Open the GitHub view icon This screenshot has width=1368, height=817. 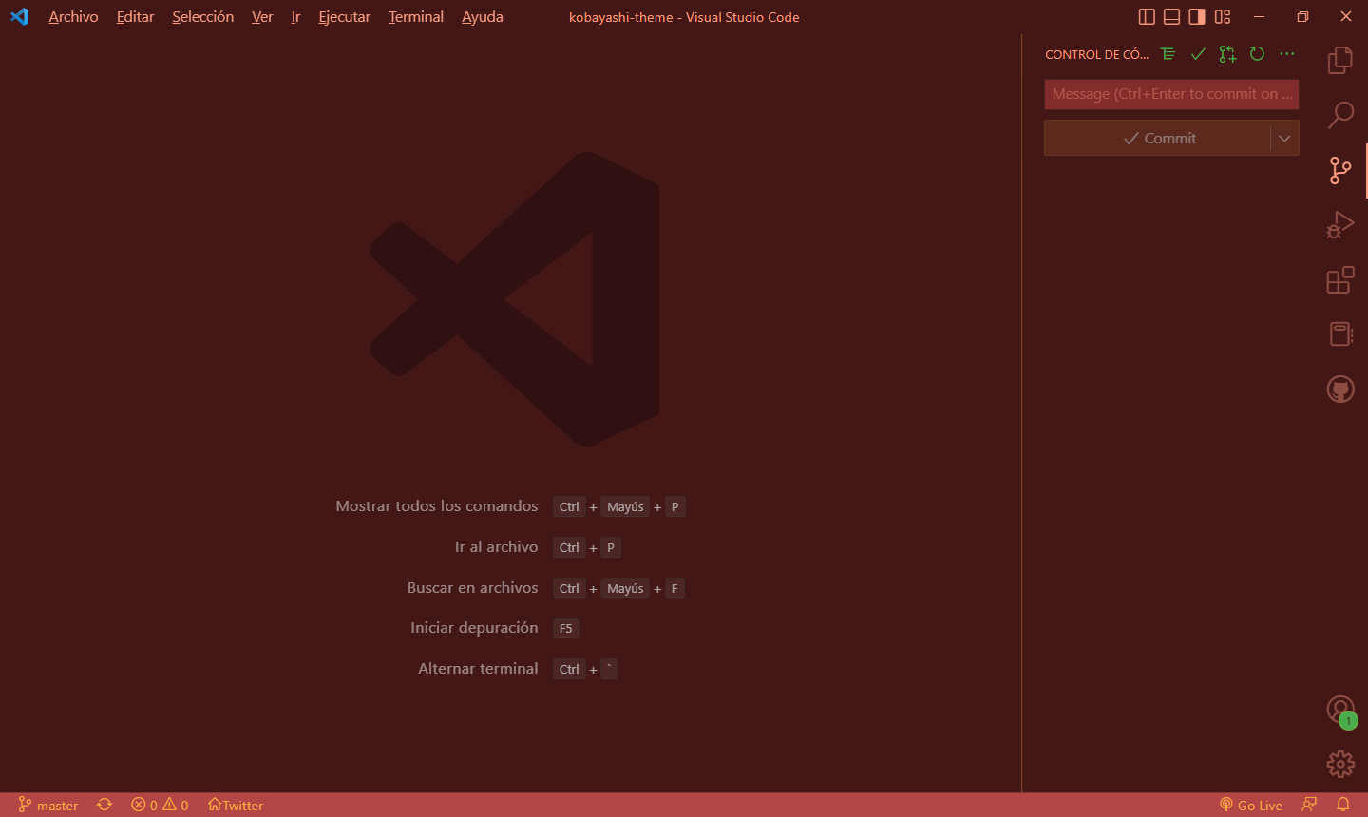[1339, 389]
